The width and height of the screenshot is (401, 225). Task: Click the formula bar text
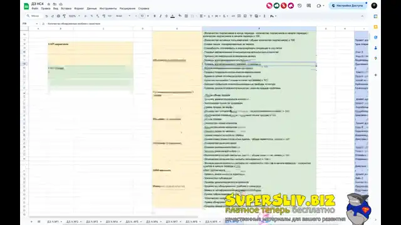[74, 24]
